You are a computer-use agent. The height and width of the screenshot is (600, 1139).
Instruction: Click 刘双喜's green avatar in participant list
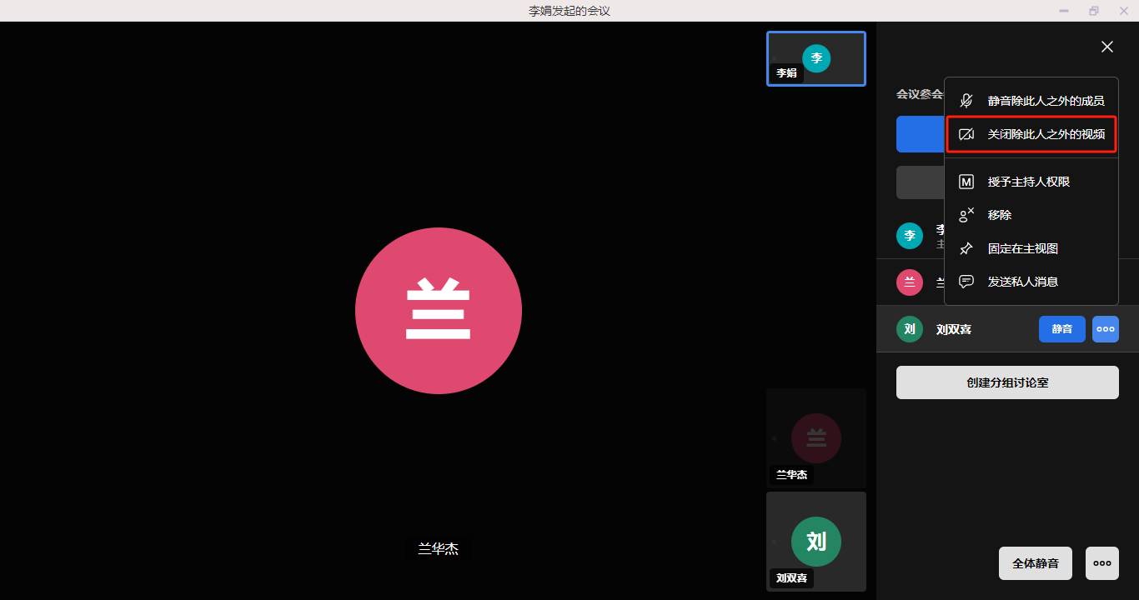pos(910,329)
